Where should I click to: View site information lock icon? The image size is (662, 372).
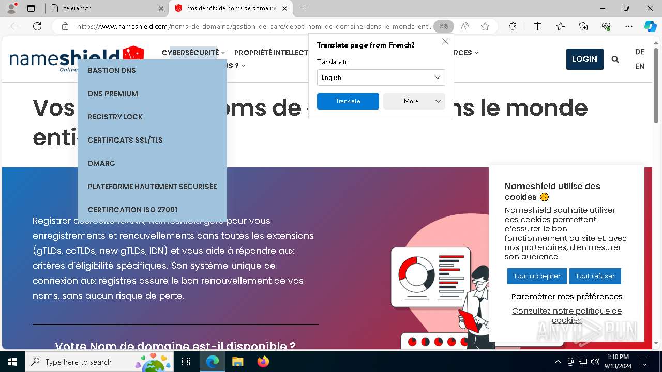pyautogui.click(x=65, y=26)
